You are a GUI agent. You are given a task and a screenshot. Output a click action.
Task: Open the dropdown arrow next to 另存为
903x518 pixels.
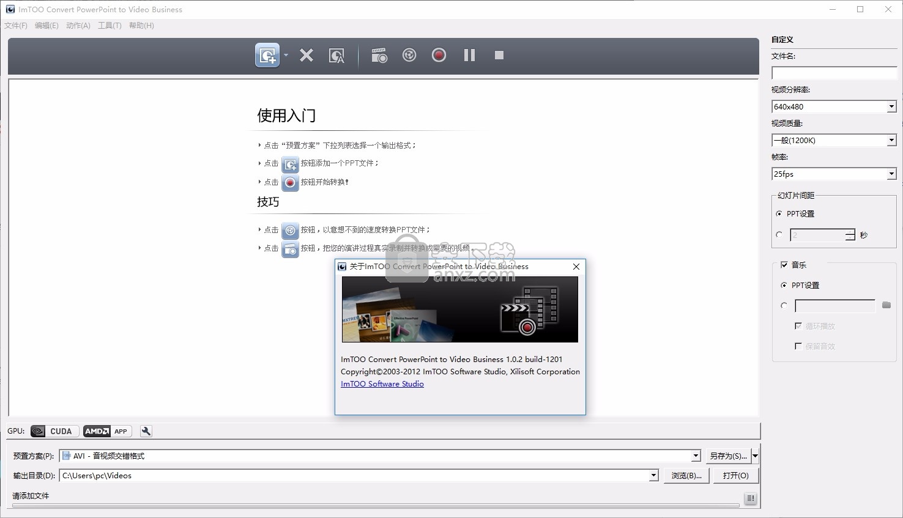tap(755, 456)
